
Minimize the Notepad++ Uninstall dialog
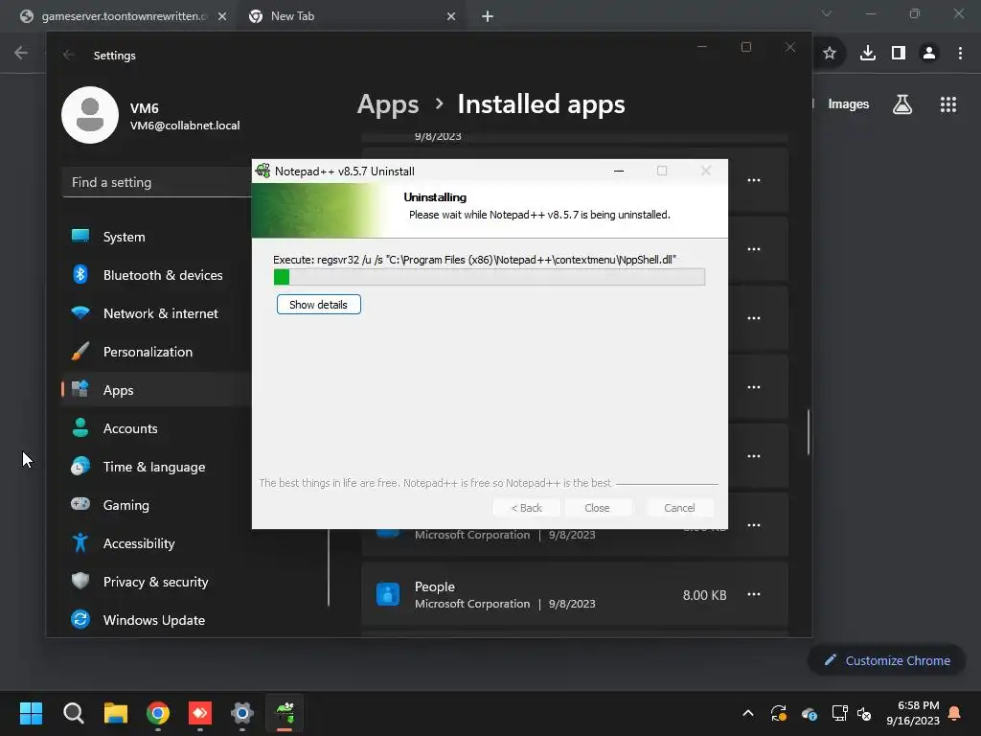[619, 171]
